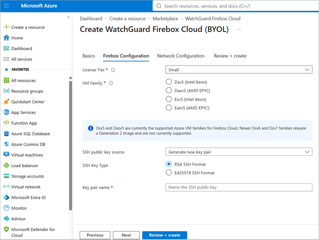319x240 pixels.
Task: Switch to the Network Configuration tab
Action: [x=181, y=56]
